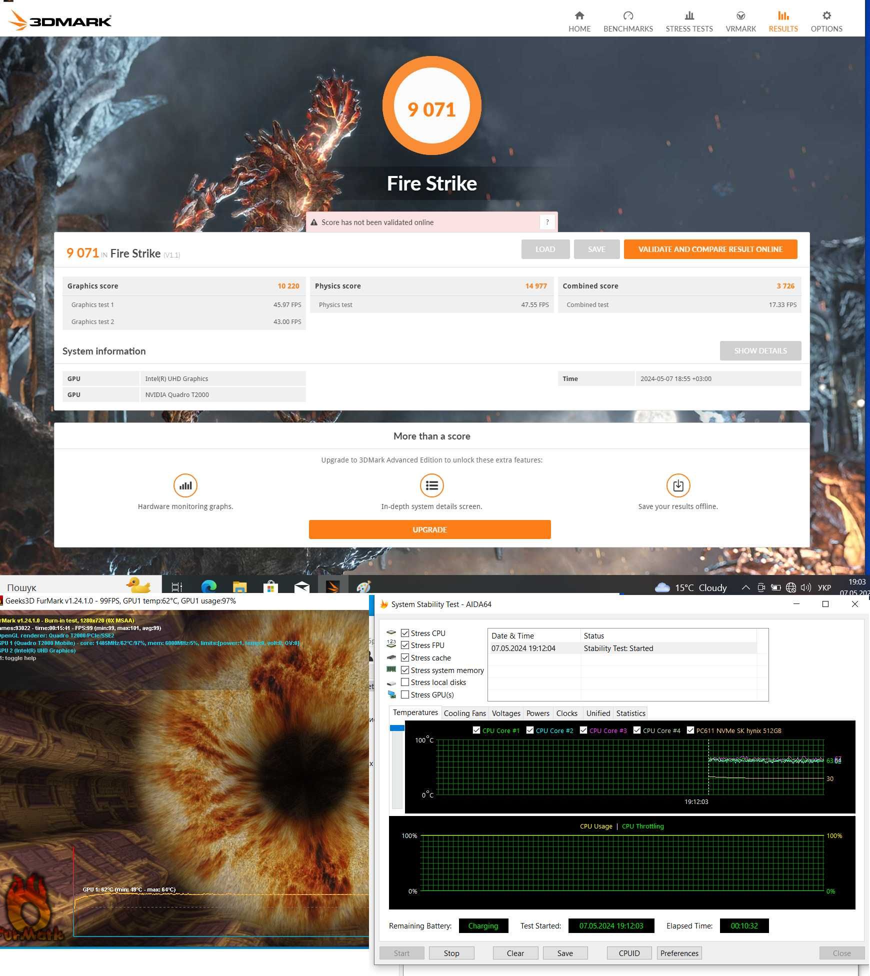Open File Explorer from the taskbar
The image size is (870, 976).
tap(240, 587)
